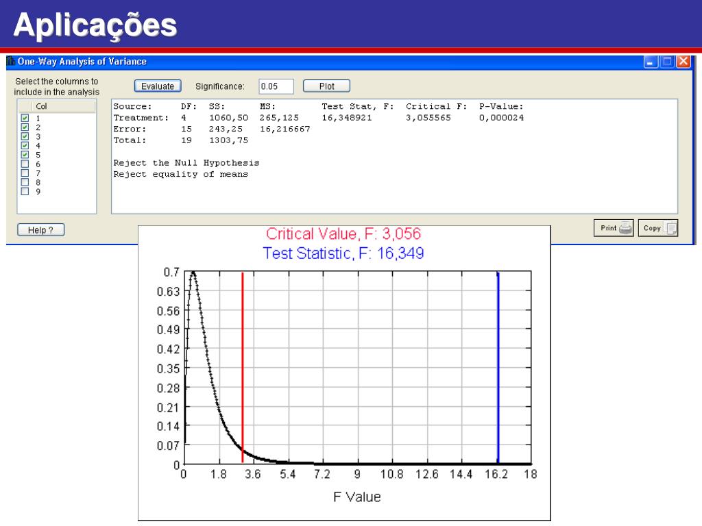The width and height of the screenshot is (702, 526).
Task: Uncheck the column 5 checkbox
Action: point(25,155)
